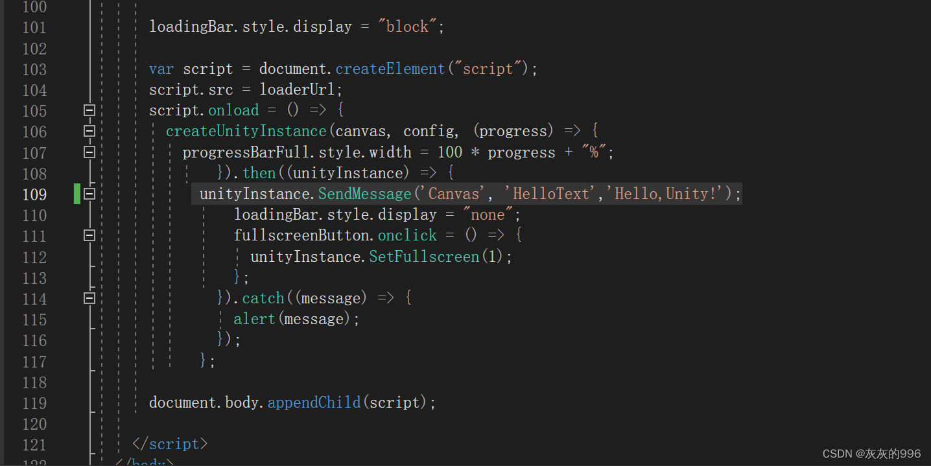Image resolution: width=931 pixels, height=466 pixels.
Task: Toggle the fold marker beside line 107
Action: [89, 152]
